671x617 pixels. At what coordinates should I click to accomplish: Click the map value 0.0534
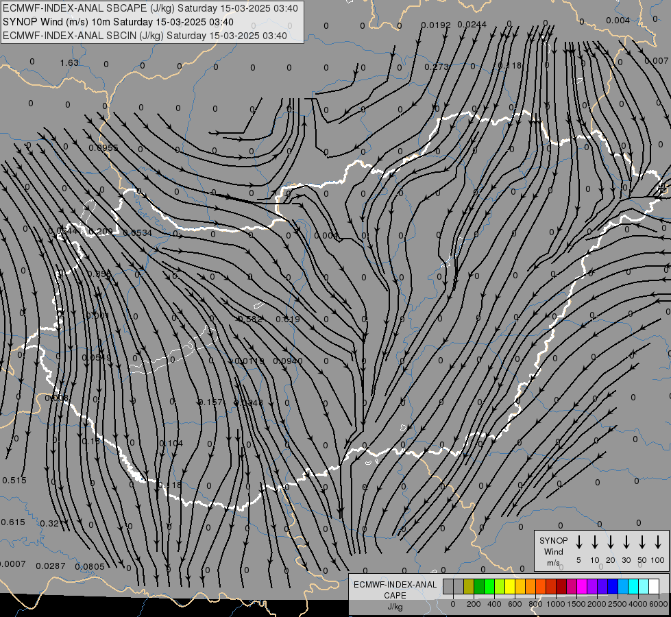(137, 232)
